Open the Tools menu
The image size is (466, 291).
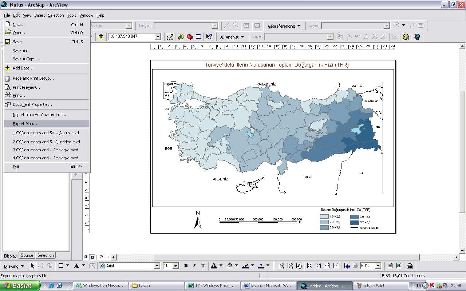pos(72,15)
